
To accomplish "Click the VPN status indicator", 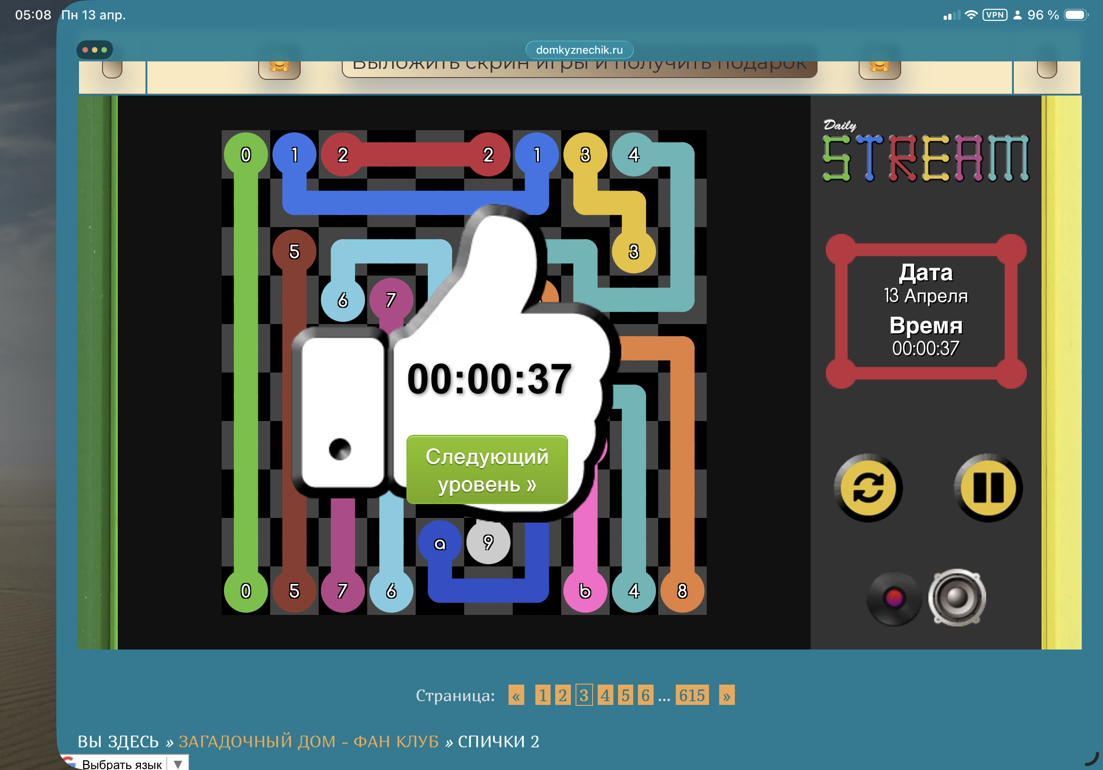I will tap(994, 15).
